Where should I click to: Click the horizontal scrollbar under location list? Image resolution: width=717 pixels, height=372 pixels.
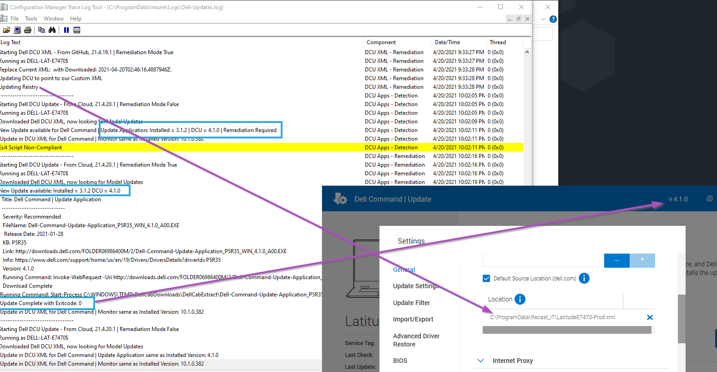(x=567, y=330)
